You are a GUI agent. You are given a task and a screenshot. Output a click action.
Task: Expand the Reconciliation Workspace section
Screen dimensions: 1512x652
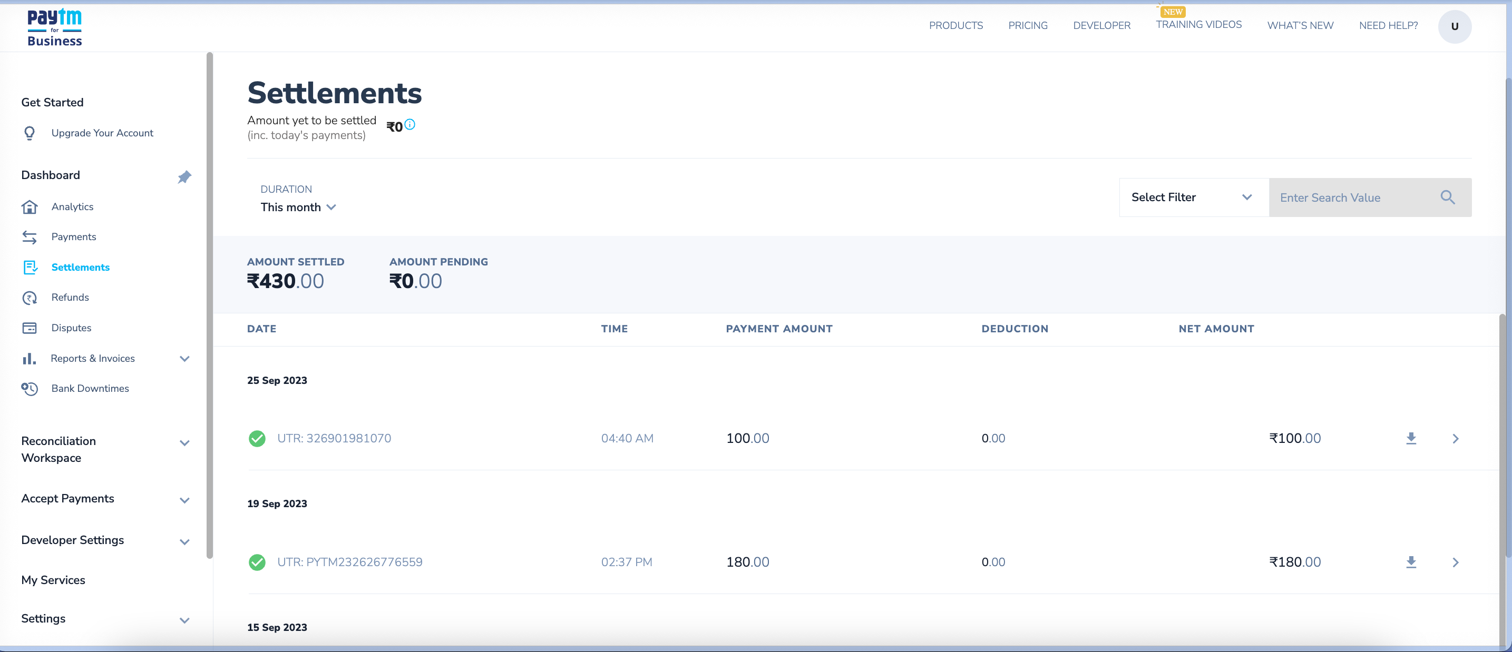click(184, 443)
